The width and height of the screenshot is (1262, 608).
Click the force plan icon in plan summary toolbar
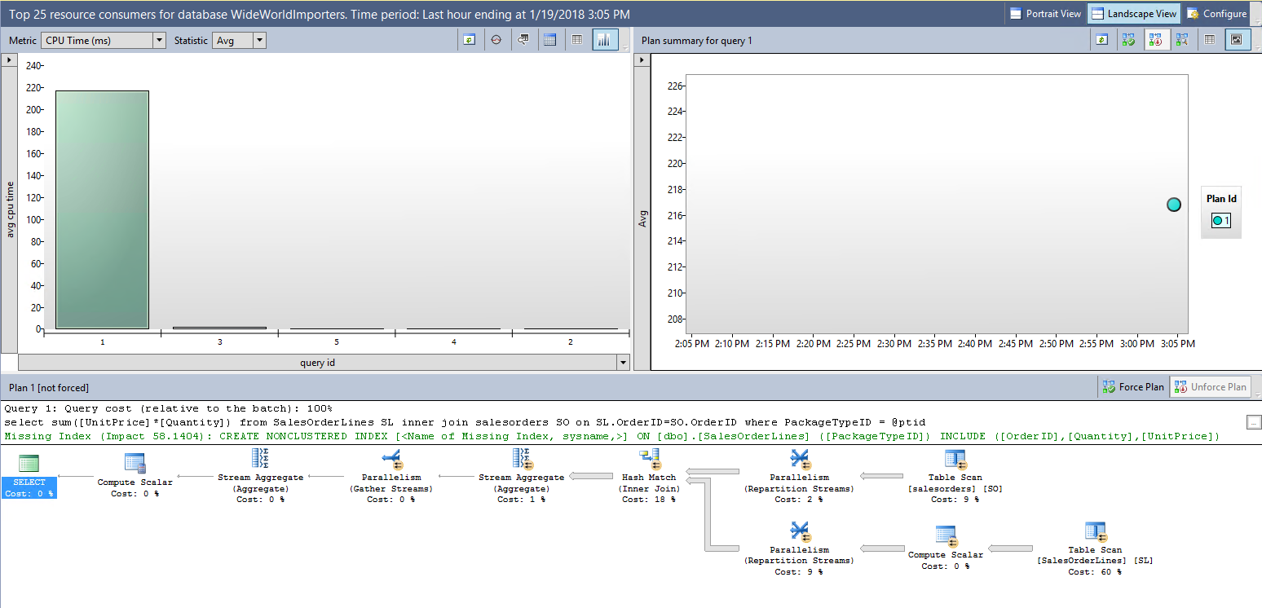(x=1128, y=40)
